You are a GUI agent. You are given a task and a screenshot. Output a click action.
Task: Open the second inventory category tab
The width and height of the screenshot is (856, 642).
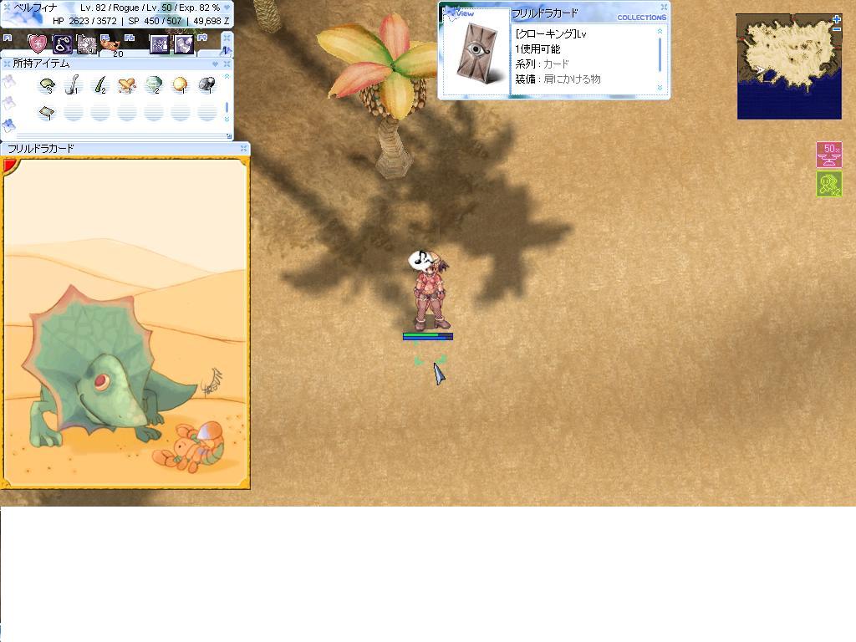[8, 103]
